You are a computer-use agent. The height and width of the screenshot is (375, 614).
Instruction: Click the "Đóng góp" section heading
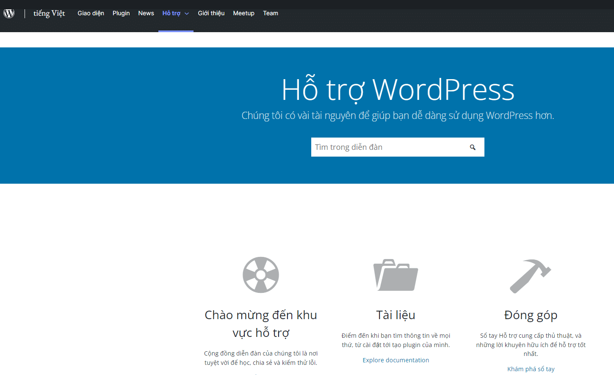pyautogui.click(x=531, y=315)
